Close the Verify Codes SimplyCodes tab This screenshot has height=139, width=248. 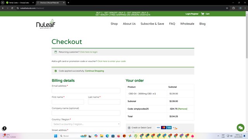click(33, 3)
